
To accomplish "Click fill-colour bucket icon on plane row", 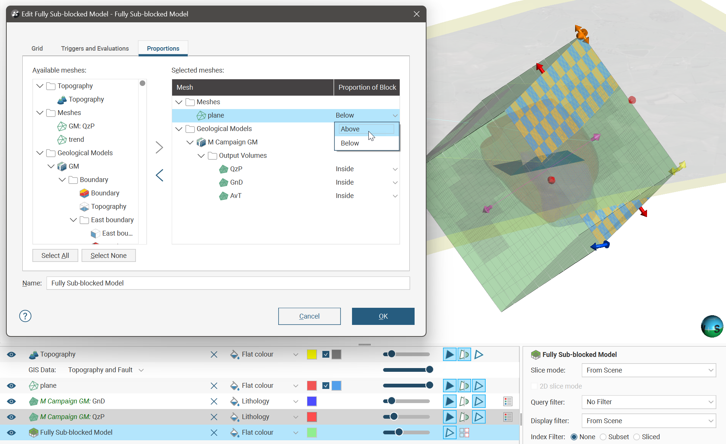I will click(234, 386).
